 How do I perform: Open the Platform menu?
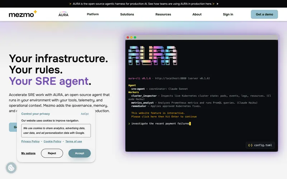(x=93, y=14)
